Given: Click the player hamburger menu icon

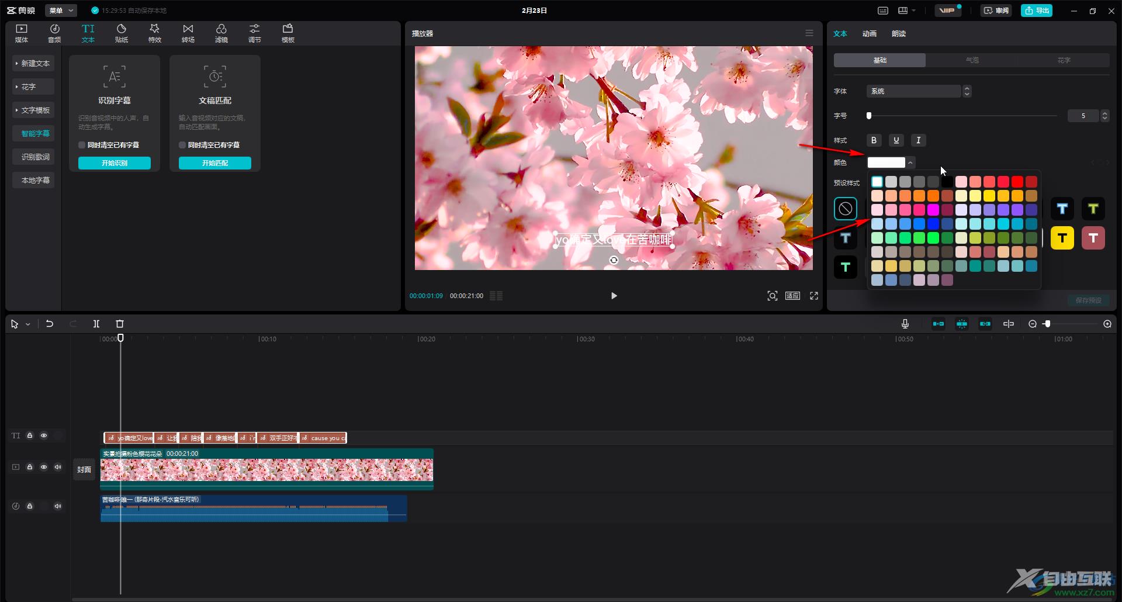Looking at the screenshot, I should 809,33.
